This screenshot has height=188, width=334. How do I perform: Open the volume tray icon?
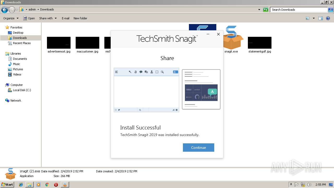pos(309,185)
